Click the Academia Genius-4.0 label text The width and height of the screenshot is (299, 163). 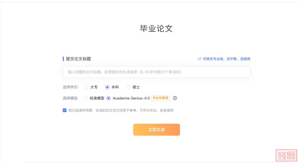coord(131,98)
